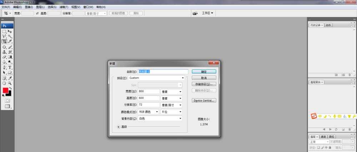Open the 预设 (Preset) Custom dropdown

[156, 78]
